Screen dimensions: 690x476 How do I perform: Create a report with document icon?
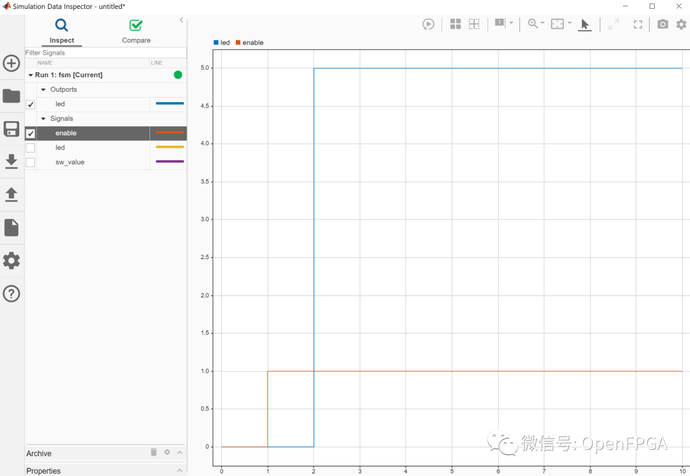(x=11, y=227)
